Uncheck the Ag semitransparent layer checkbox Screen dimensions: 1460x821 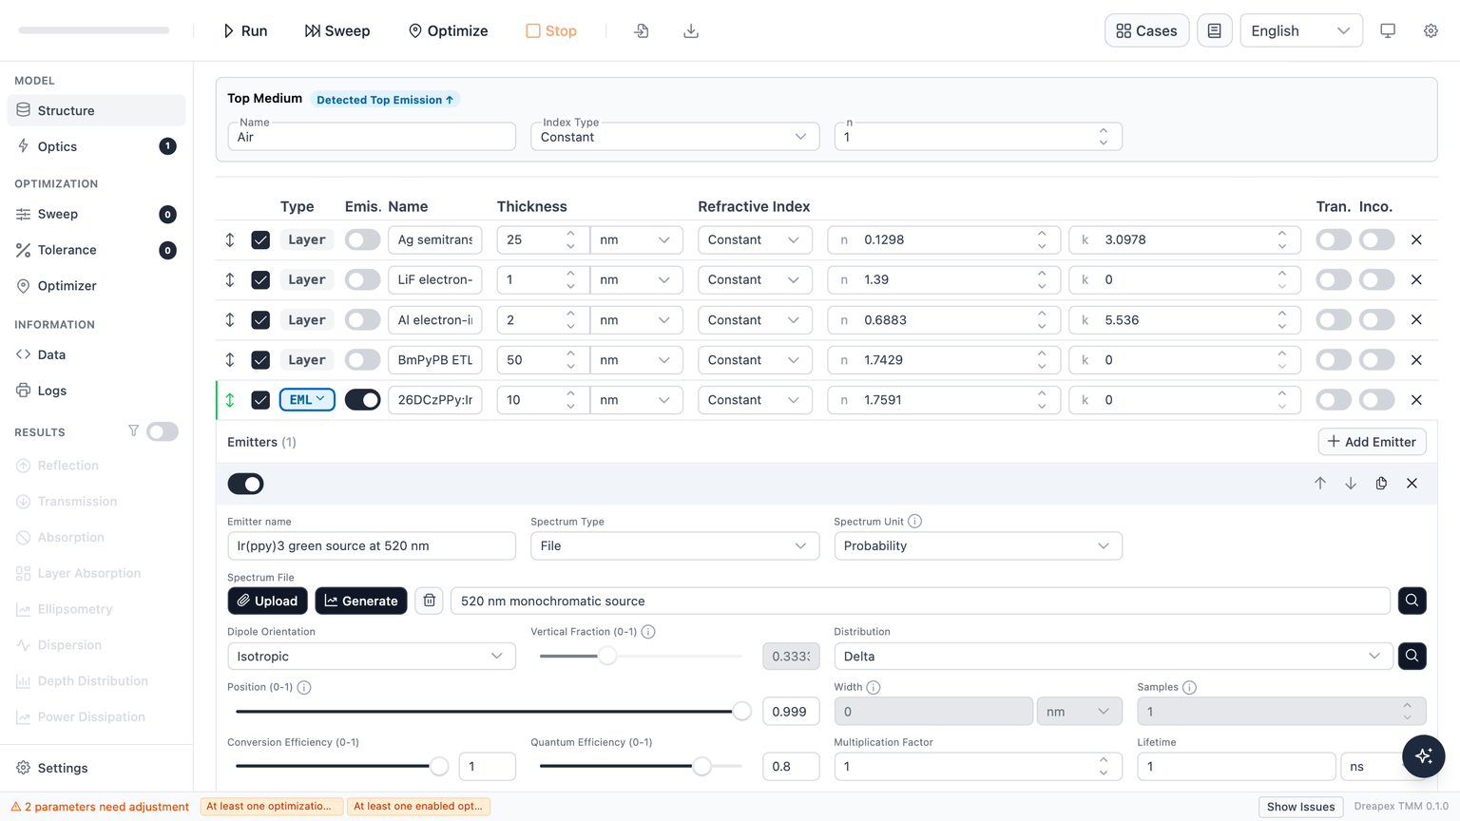(x=260, y=239)
